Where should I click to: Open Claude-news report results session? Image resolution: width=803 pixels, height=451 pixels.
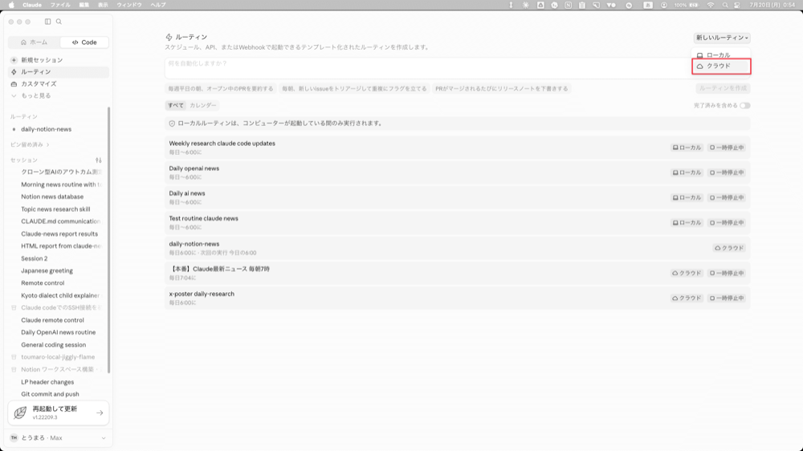click(59, 234)
